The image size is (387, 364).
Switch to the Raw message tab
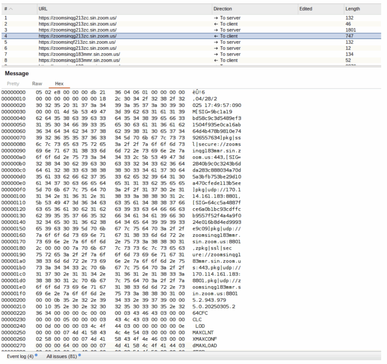[37, 84]
